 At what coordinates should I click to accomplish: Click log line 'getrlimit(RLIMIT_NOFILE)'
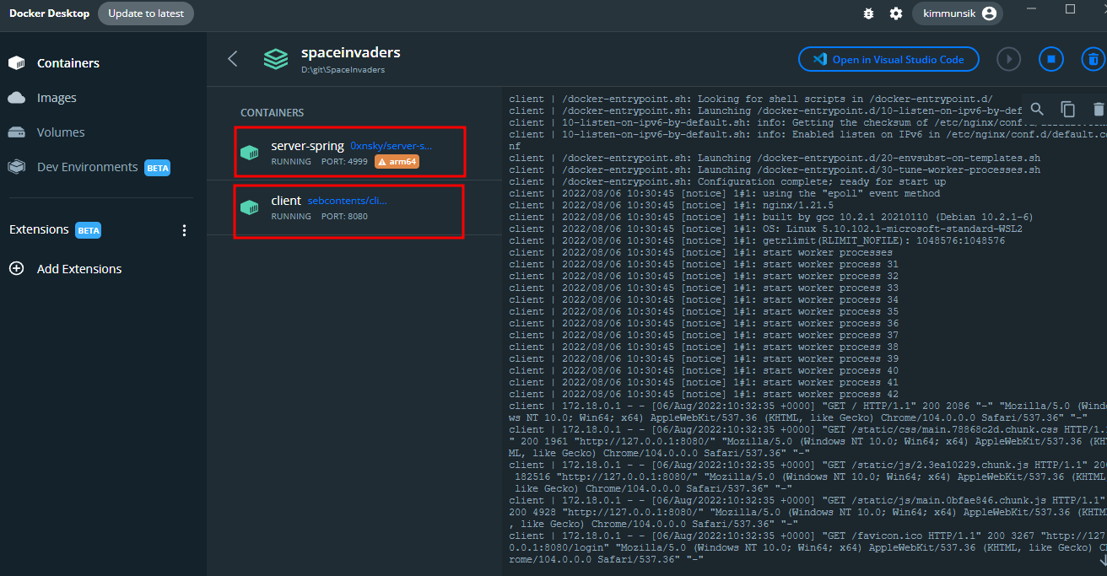pos(757,240)
